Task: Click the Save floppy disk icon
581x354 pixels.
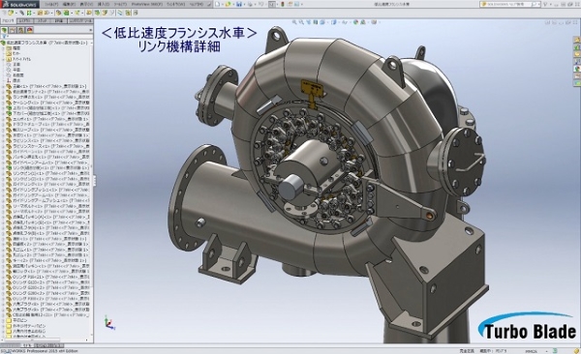Action: [239, 5]
